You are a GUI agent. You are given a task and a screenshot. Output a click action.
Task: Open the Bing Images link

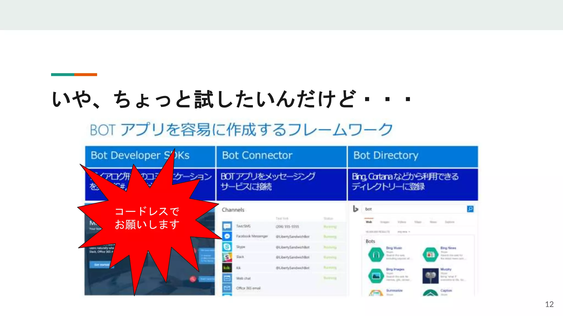[x=395, y=269]
